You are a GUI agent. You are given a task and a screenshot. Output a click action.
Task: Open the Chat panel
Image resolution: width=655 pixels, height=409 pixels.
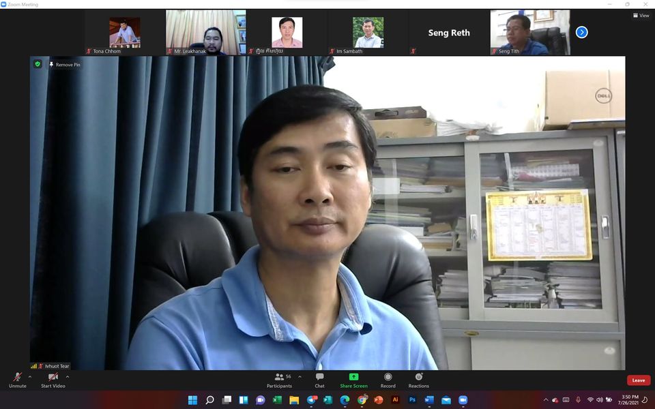[x=319, y=380]
